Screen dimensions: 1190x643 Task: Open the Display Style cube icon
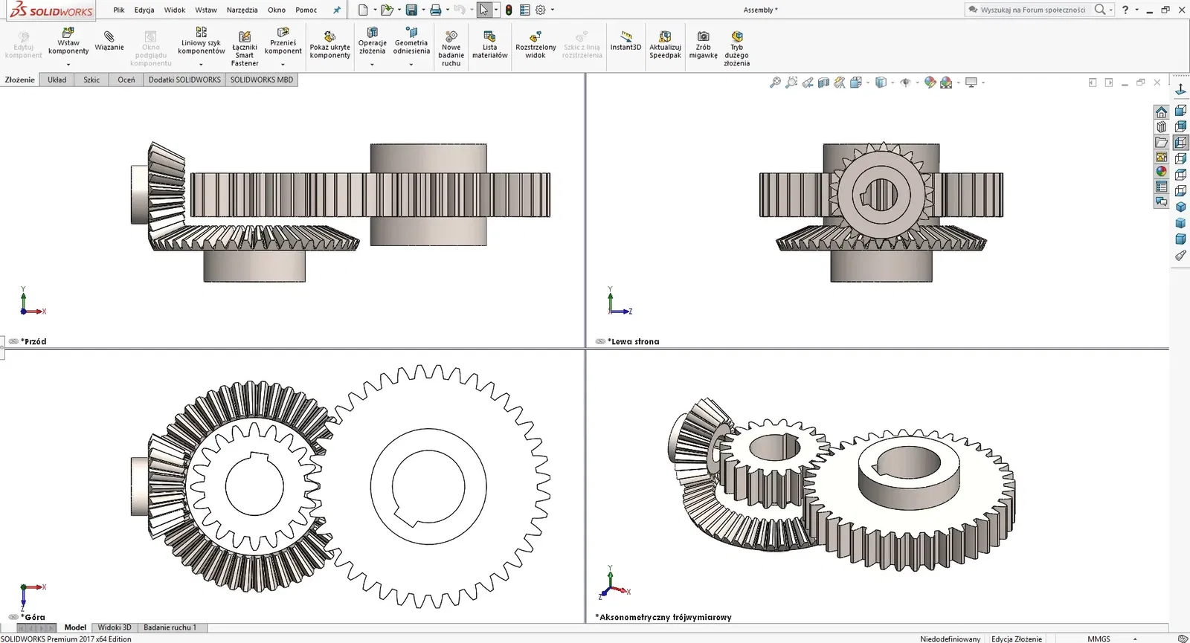tap(881, 83)
